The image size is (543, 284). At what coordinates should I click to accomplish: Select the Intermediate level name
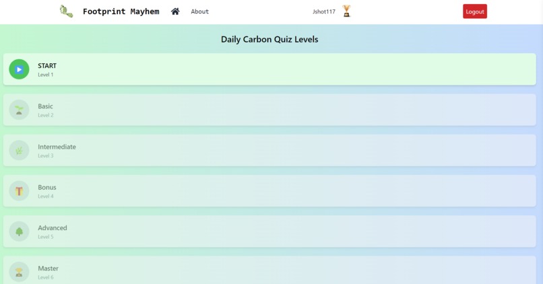coord(57,147)
